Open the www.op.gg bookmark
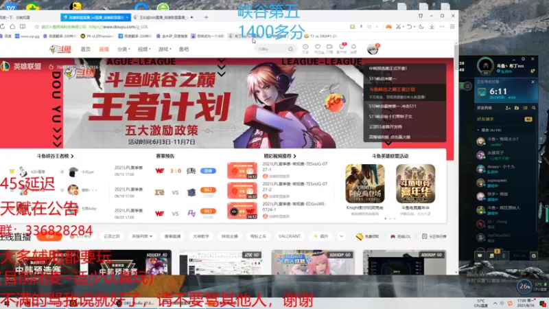The width and height of the screenshot is (549, 309). coord(27,36)
